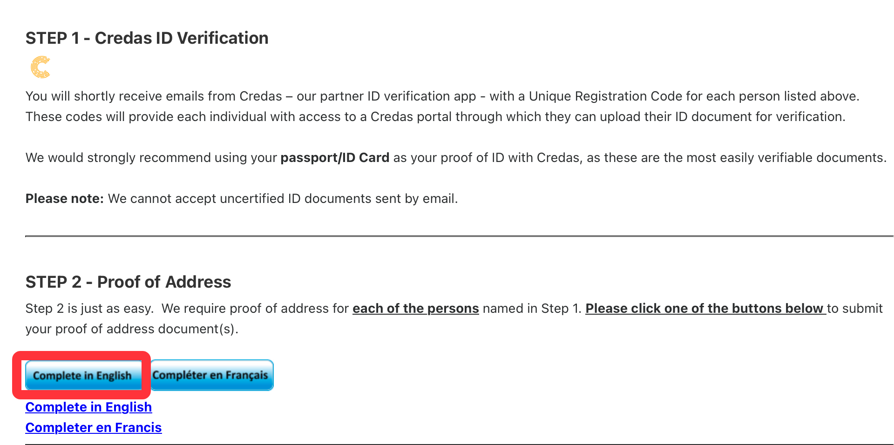Click the horizontal divider below Step 1
This screenshot has width=894, height=445.
tap(459, 236)
